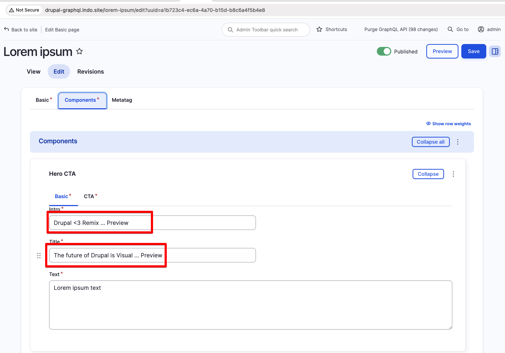Click the Purge GraphQL API link
This screenshot has height=353, width=505.
(x=401, y=29)
